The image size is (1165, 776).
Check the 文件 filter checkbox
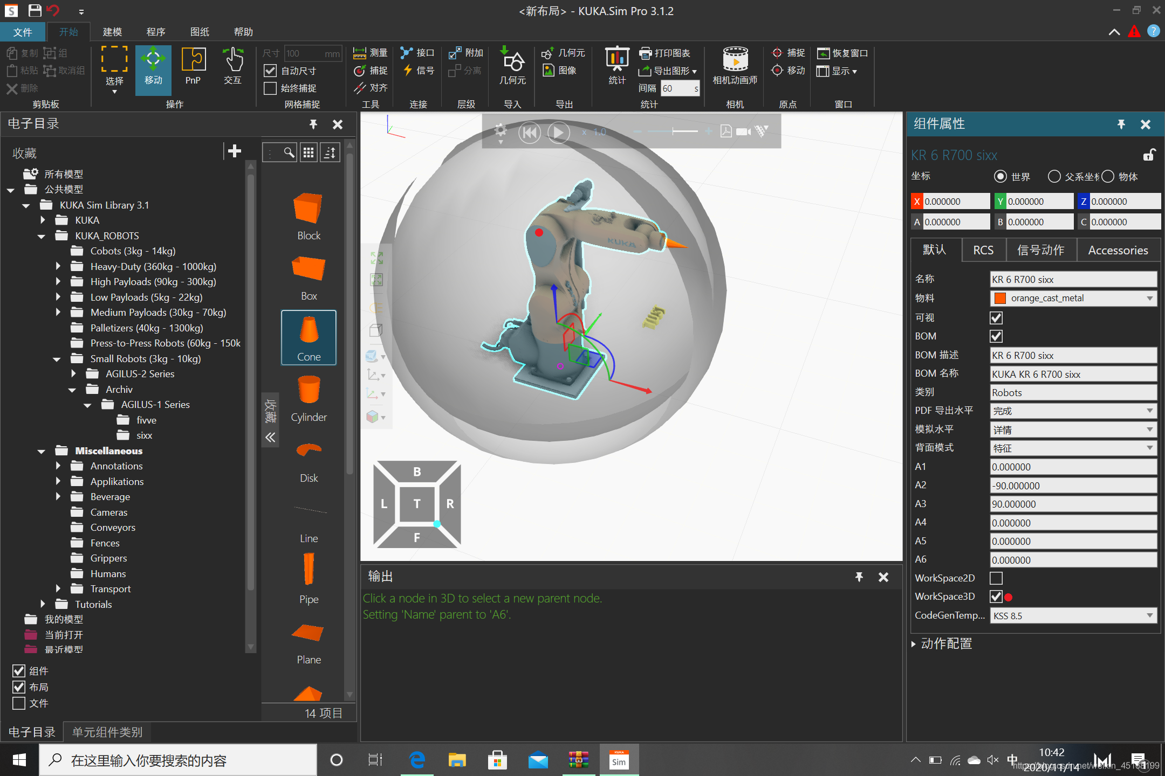pos(19,703)
